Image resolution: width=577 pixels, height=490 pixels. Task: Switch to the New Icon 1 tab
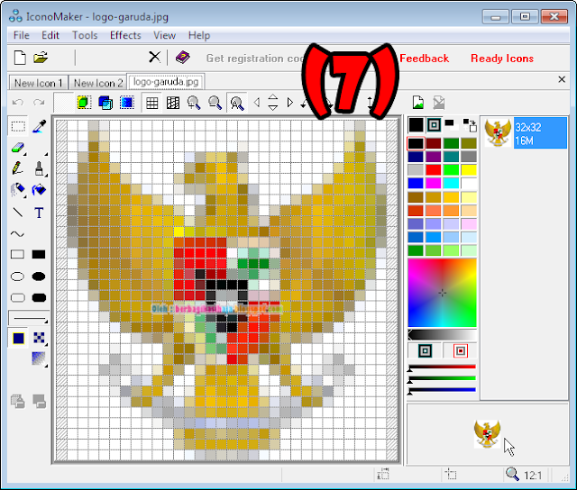[x=38, y=83]
